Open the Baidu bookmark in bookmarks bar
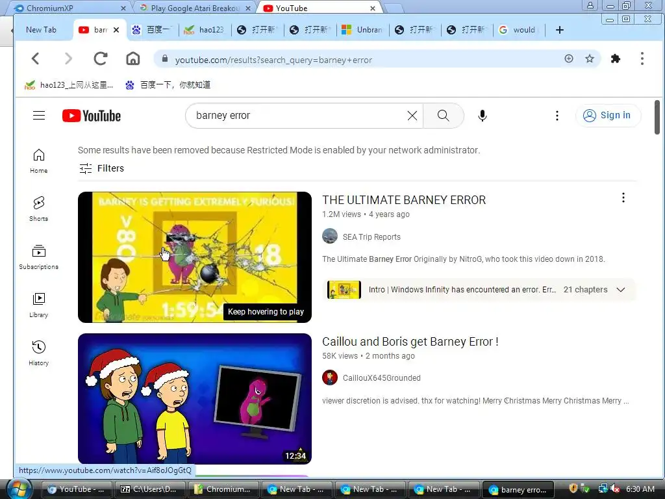 pos(168,85)
